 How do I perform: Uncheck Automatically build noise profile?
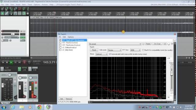pyautogui.click(x=110, y=54)
